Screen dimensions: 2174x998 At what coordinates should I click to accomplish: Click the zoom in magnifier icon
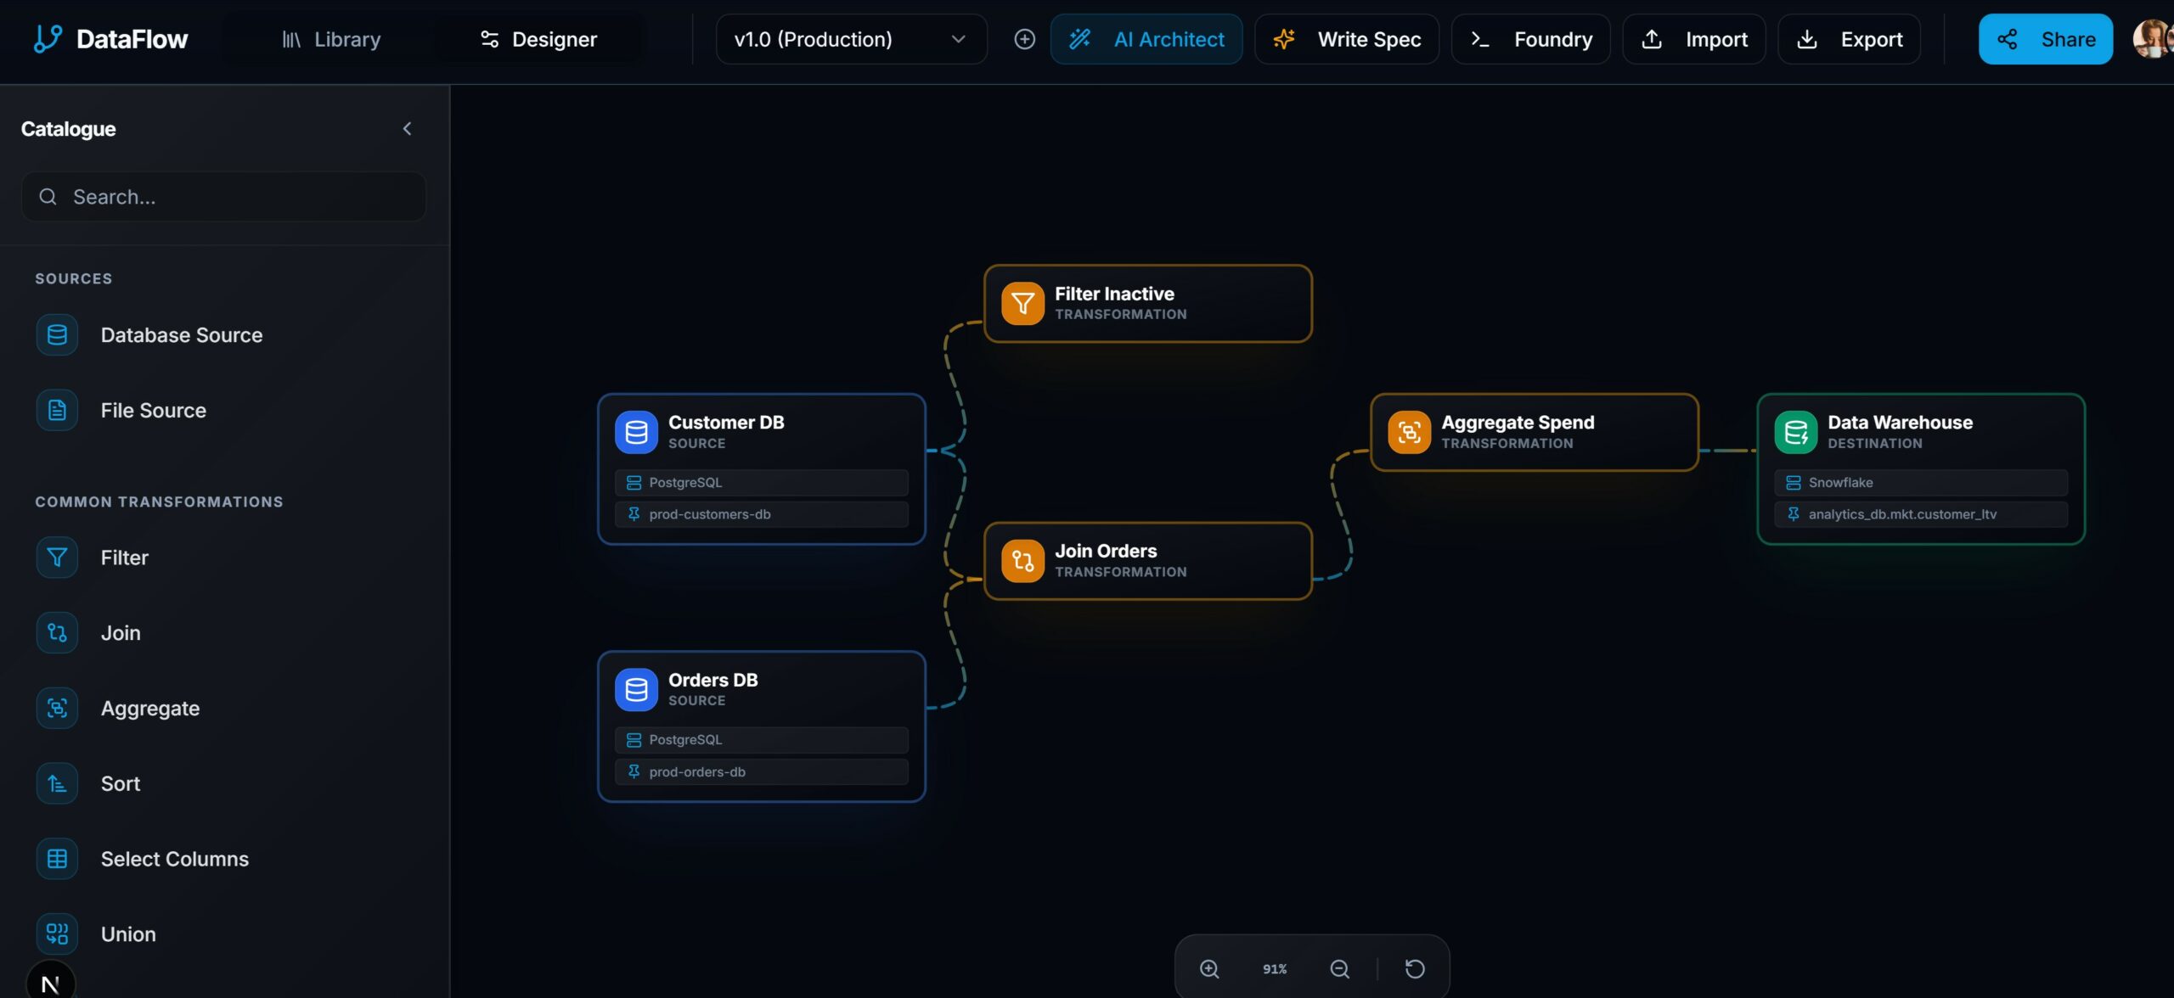coord(1209,968)
